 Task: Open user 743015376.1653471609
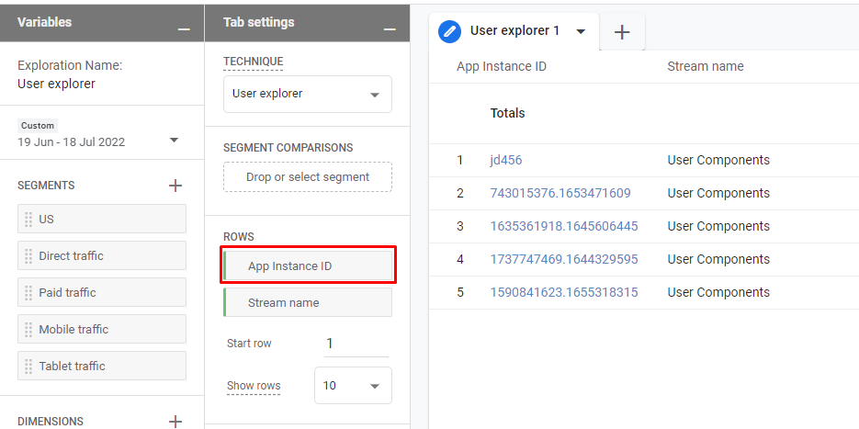pyautogui.click(x=560, y=193)
